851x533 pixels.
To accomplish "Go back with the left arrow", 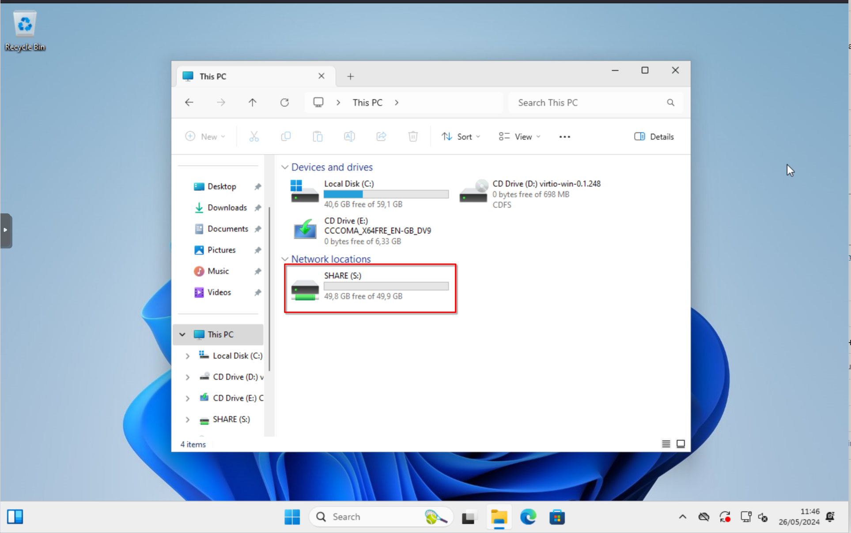I will point(189,103).
